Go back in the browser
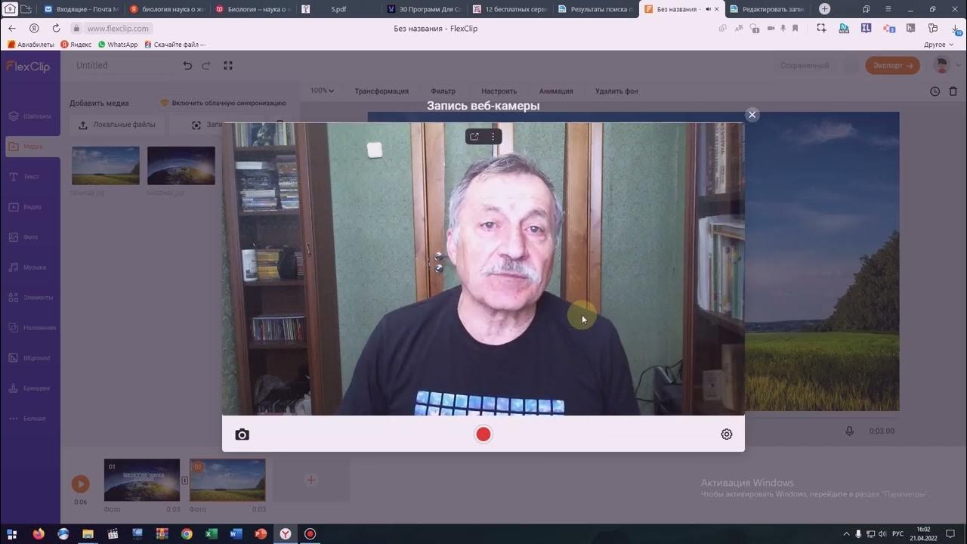Viewport: 967px width, 544px height. (x=12, y=28)
